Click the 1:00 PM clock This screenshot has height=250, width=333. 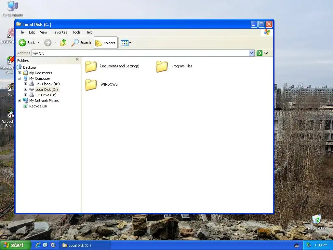321,245
